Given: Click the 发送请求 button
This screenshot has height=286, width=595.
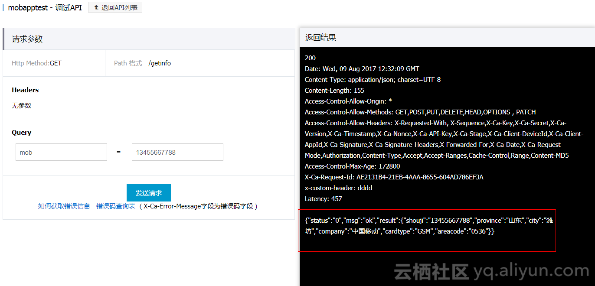Looking at the screenshot, I should tap(149, 193).
